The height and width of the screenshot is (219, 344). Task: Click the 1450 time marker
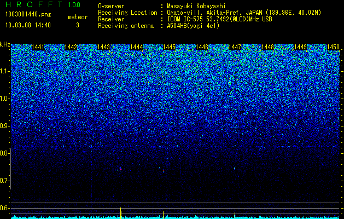click(x=333, y=47)
